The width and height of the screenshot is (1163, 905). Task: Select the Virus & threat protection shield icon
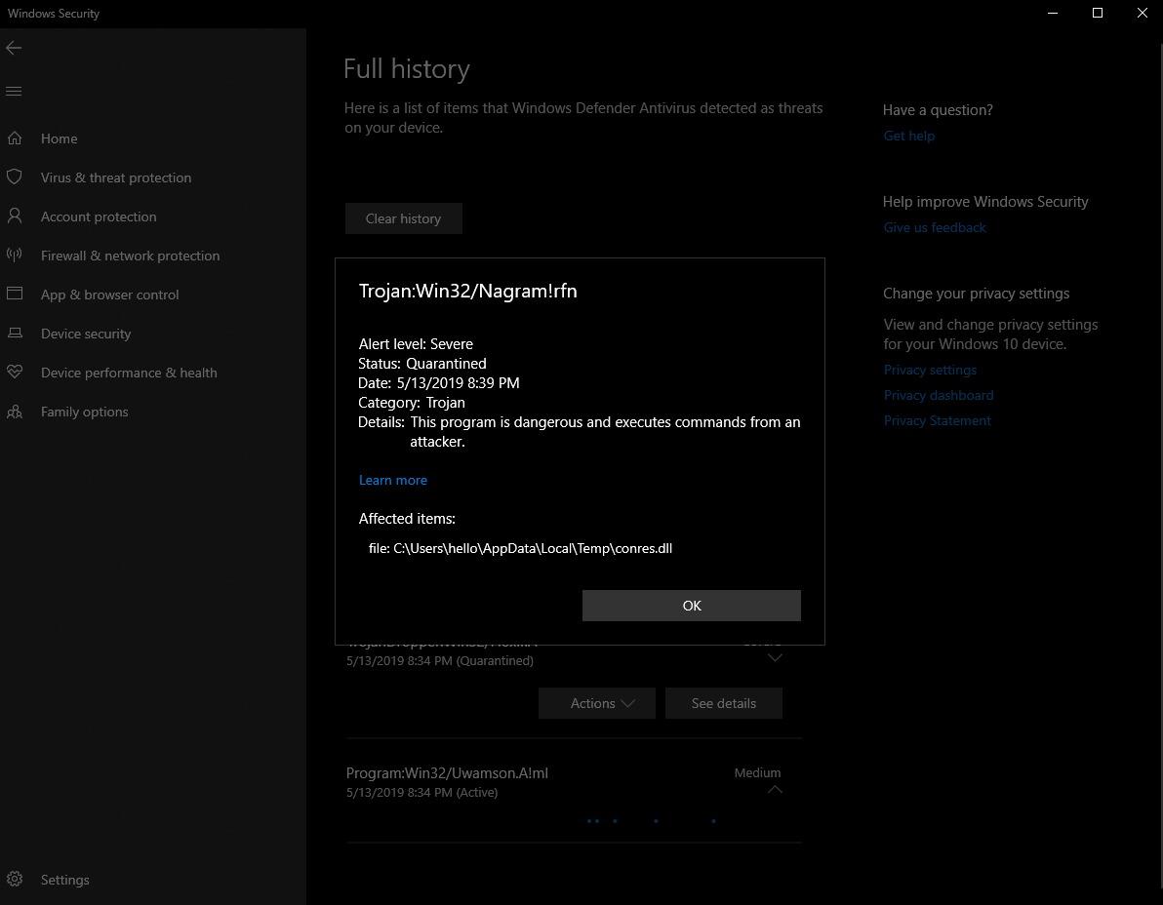(15, 177)
